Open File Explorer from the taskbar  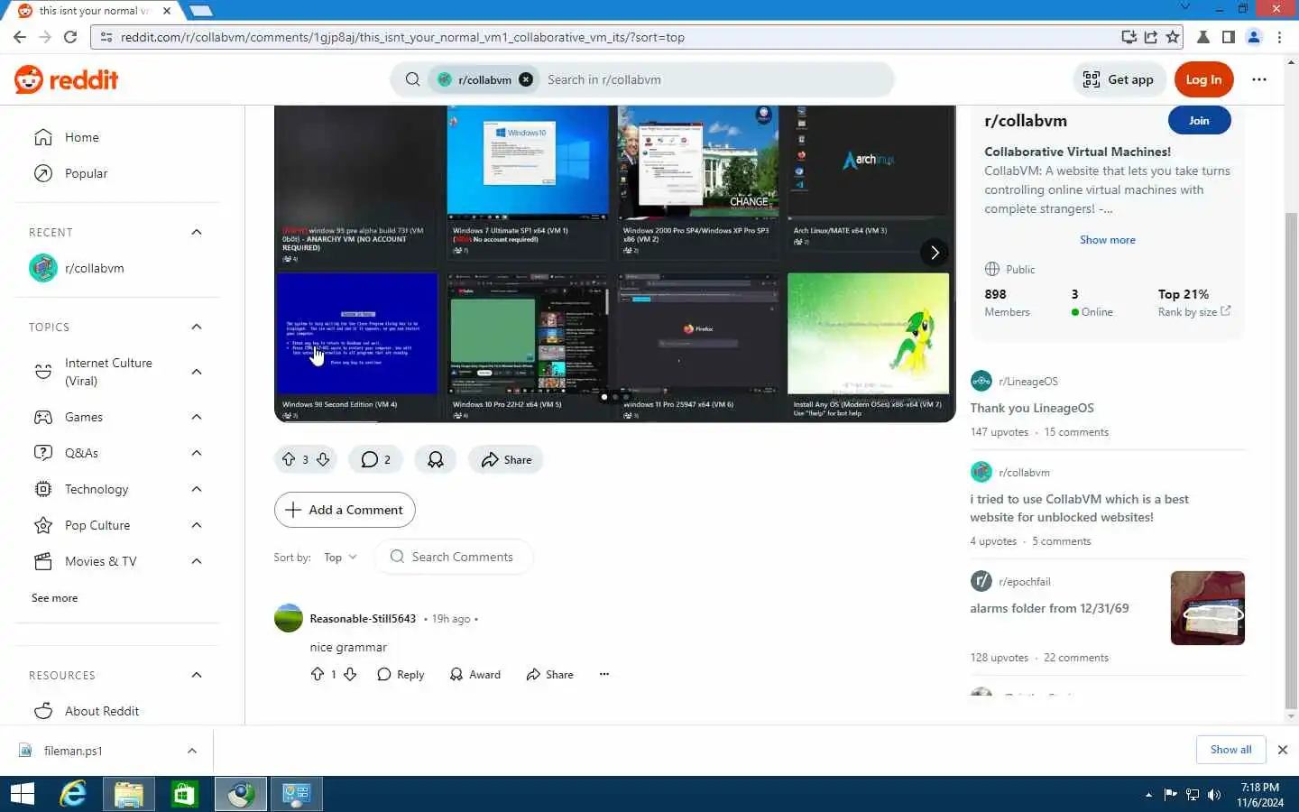tap(129, 794)
